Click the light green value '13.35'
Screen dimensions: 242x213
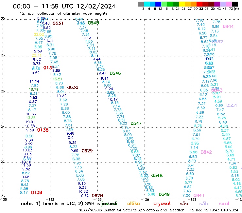[x=31, y=118]
